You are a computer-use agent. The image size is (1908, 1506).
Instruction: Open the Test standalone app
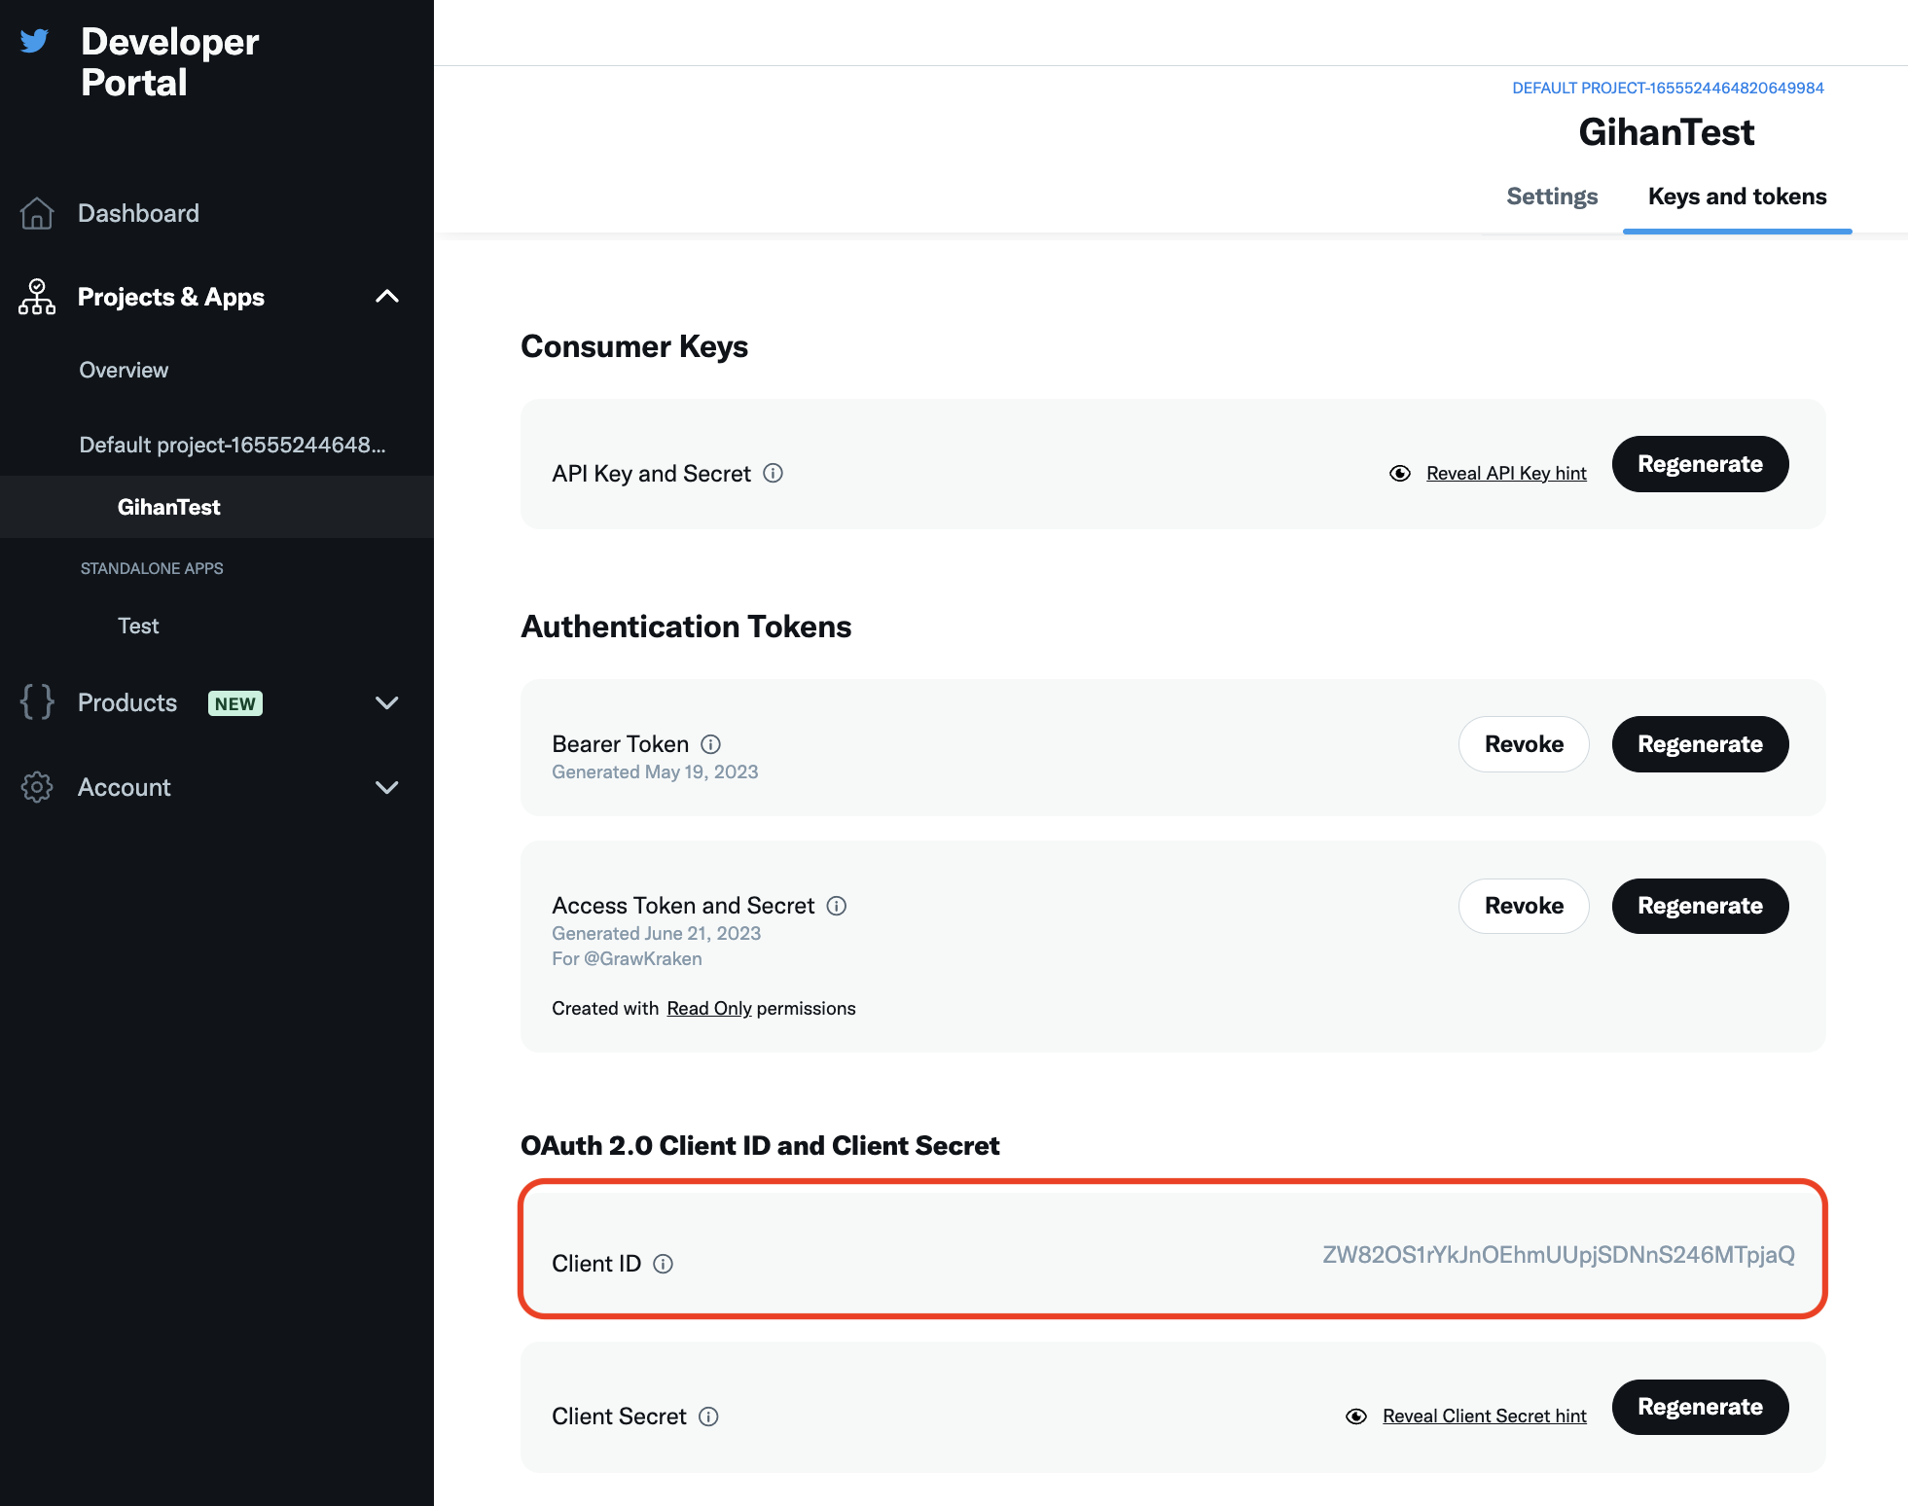(138, 626)
